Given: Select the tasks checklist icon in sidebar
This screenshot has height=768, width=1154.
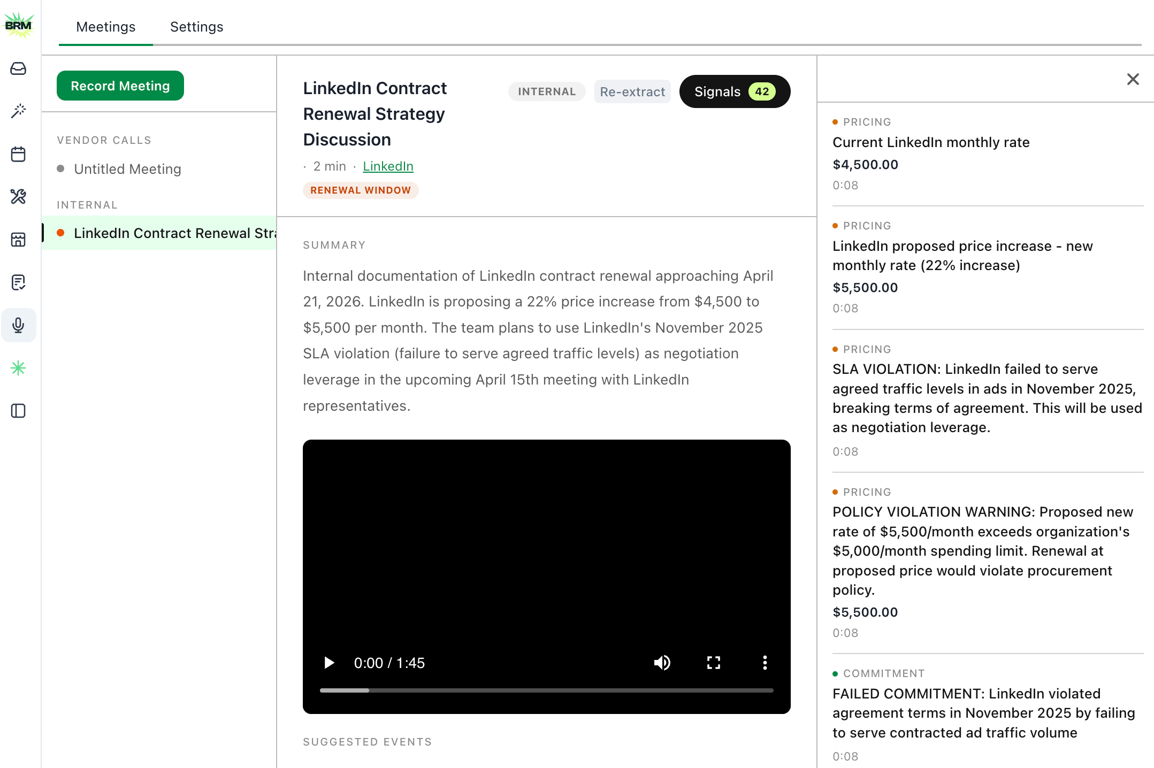Looking at the screenshot, I should [x=19, y=283].
